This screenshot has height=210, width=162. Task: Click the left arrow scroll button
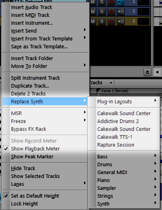pyautogui.click(x=157, y=72)
